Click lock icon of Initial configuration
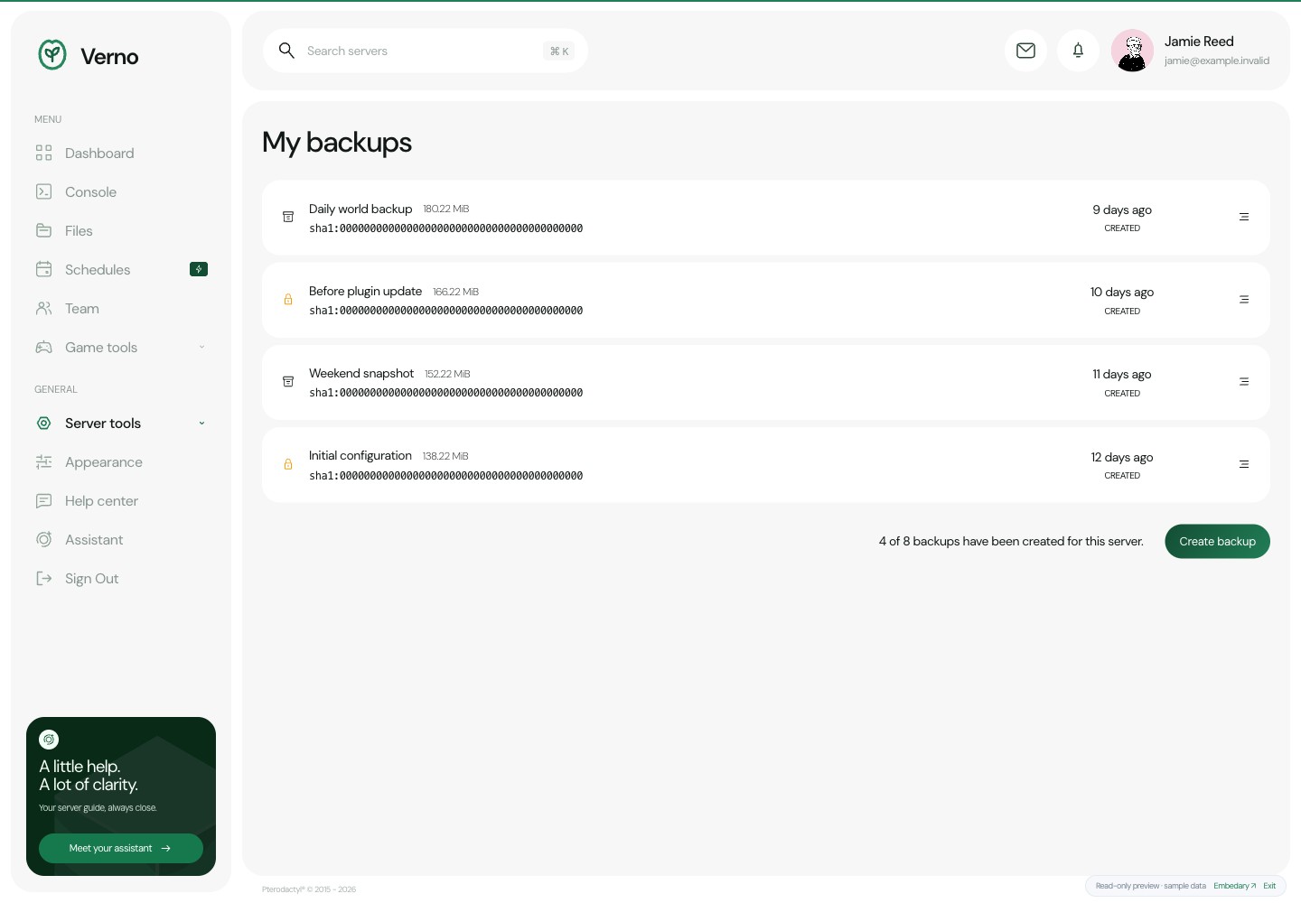This screenshot has width=1301, height=903. pyautogui.click(x=288, y=464)
